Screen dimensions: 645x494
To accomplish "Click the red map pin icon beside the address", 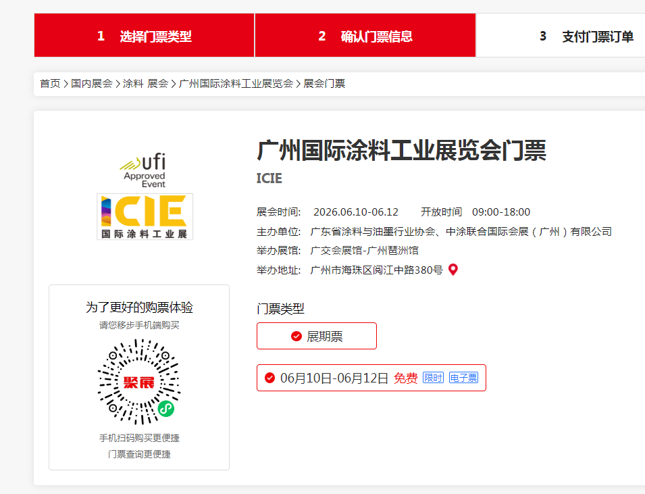I will click(x=453, y=270).
